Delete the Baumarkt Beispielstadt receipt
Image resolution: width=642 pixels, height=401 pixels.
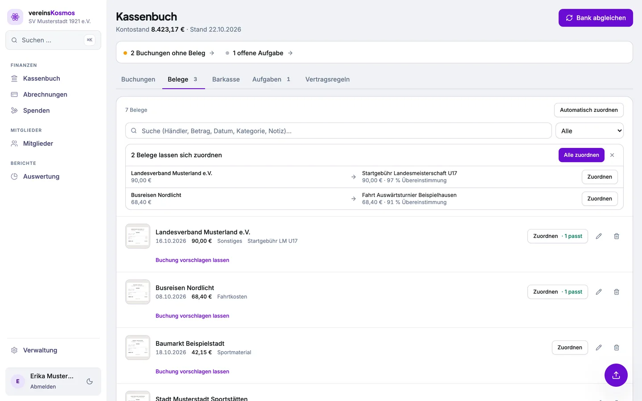click(x=617, y=348)
